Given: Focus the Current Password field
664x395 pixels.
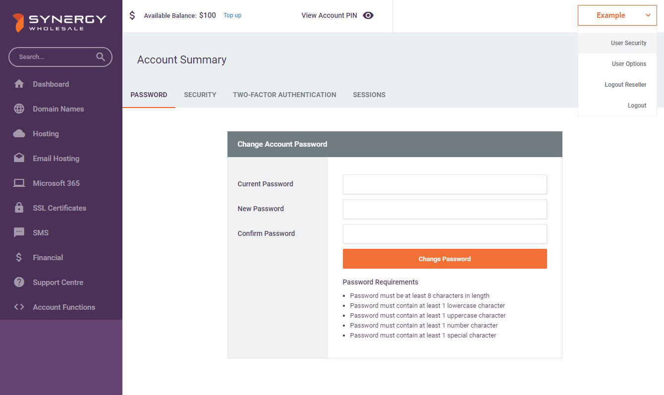Looking at the screenshot, I should [444, 184].
